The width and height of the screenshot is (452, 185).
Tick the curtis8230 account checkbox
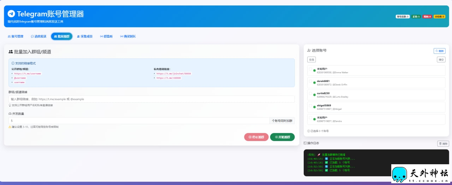pyautogui.click(x=310, y=94)
